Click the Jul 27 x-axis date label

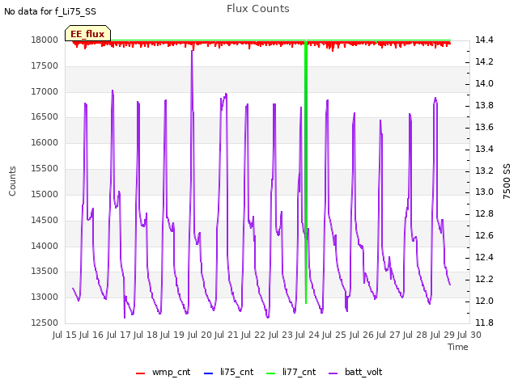pos(388,335)
